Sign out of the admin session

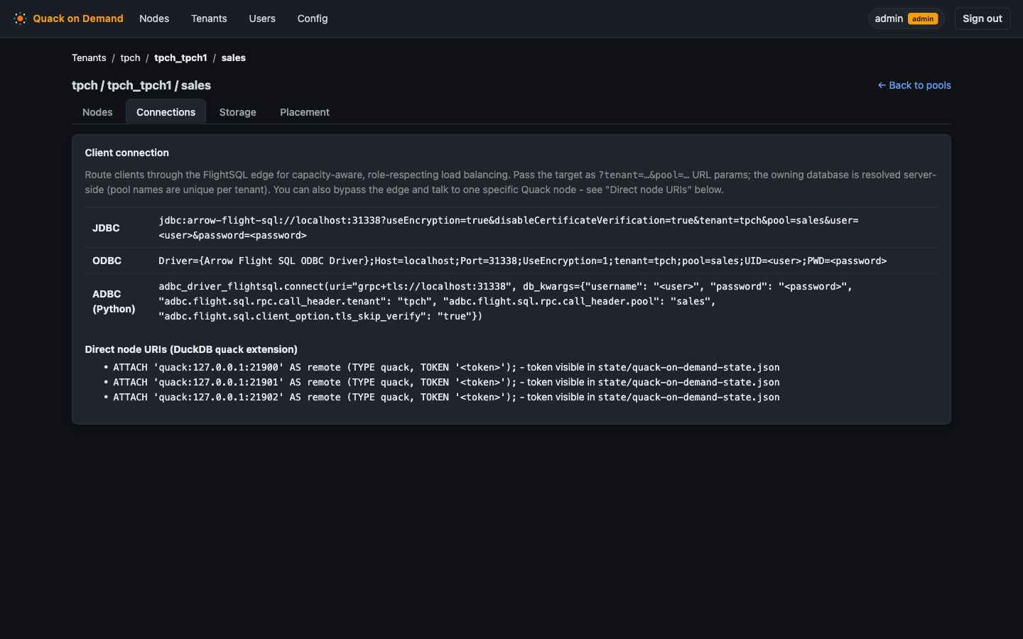click(983, 18)
